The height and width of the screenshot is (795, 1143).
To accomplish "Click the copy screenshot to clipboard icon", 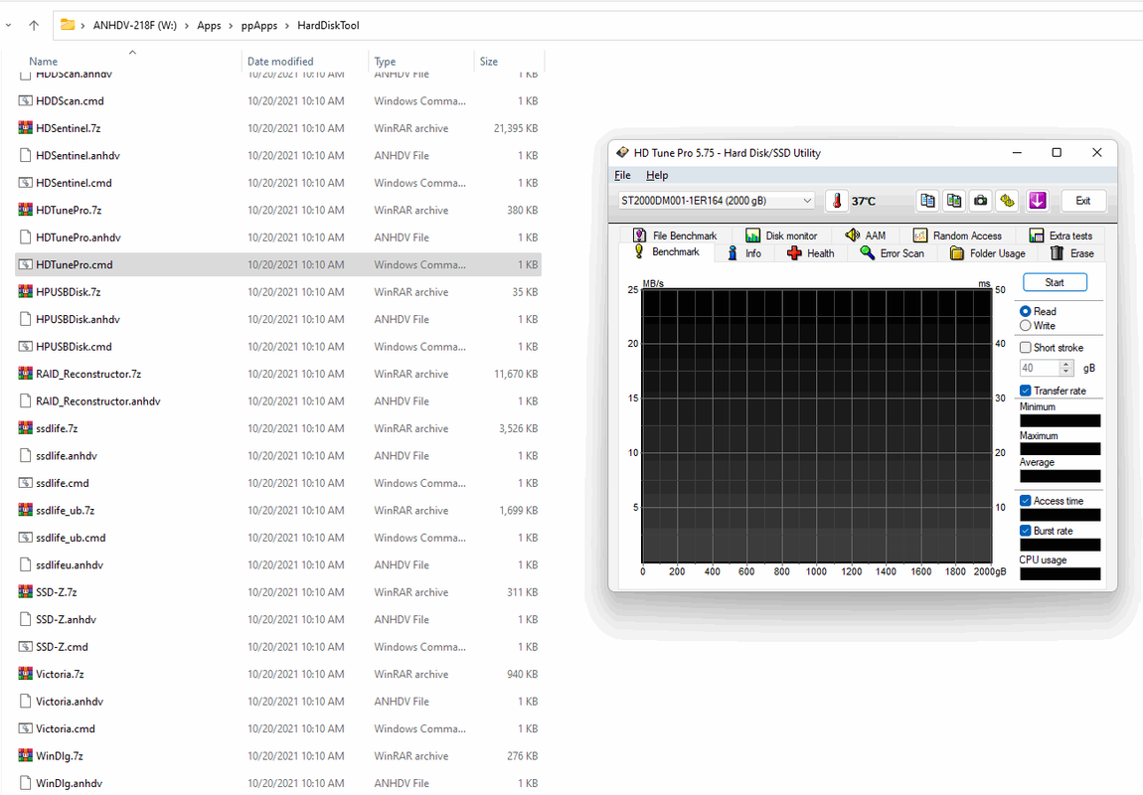I will tap(953, 201).
